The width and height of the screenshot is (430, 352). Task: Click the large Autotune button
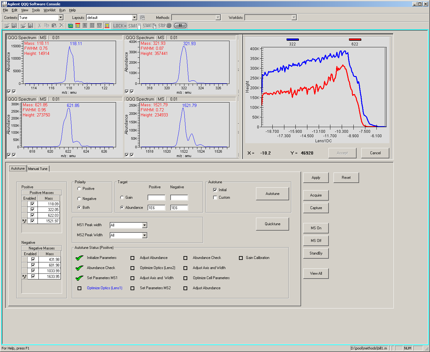pos(272,194)
